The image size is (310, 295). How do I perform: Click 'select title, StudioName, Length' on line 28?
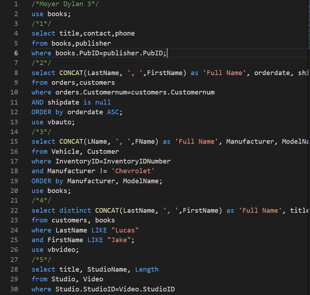[95, 269]
